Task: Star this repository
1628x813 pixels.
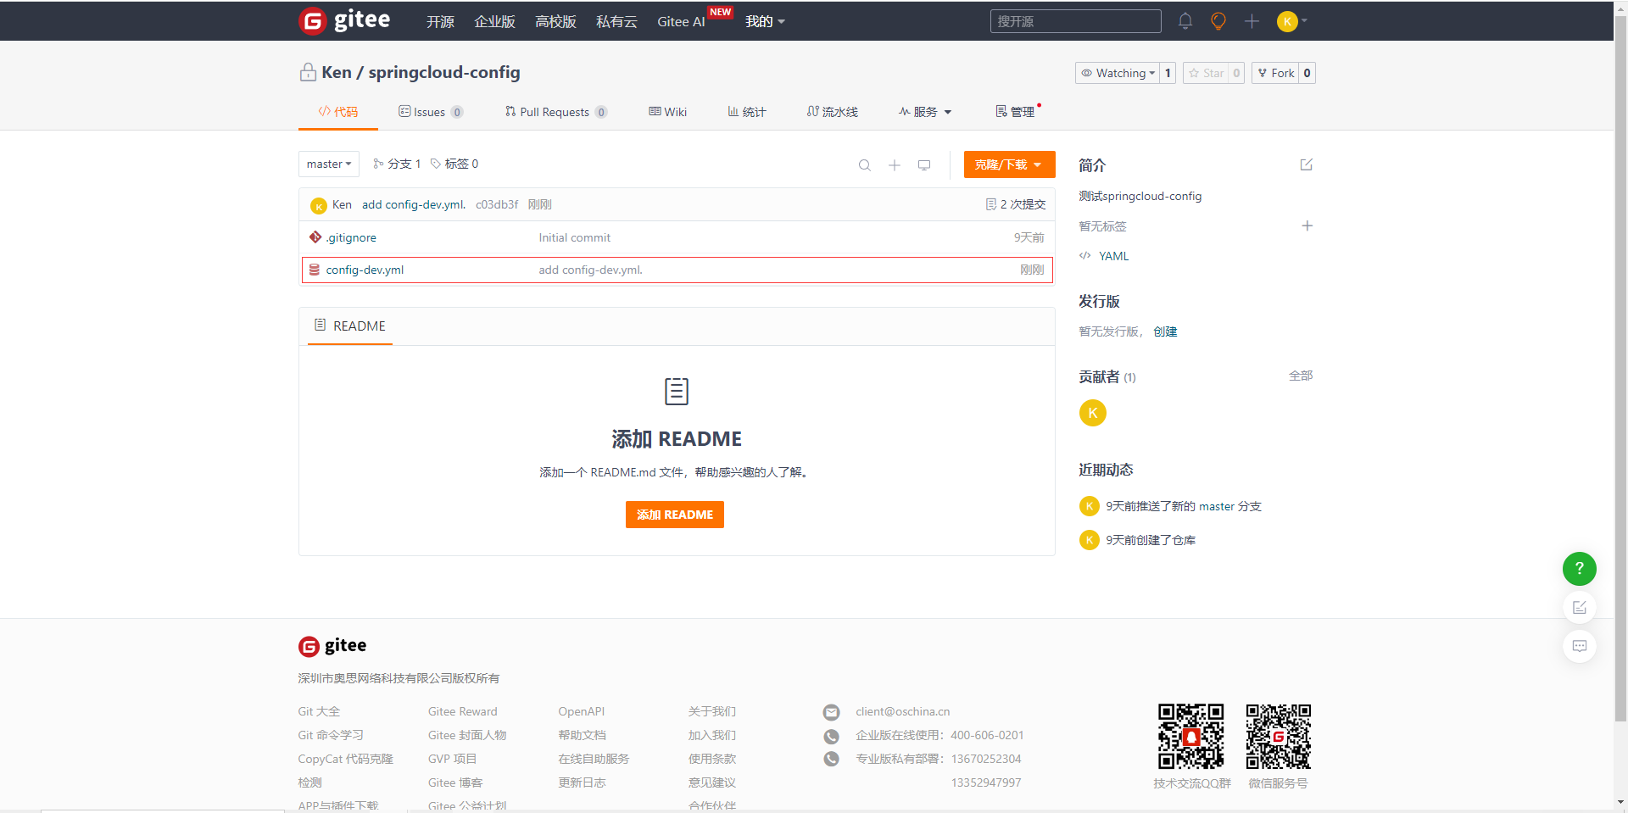Action: click(x=1206, y=73)
